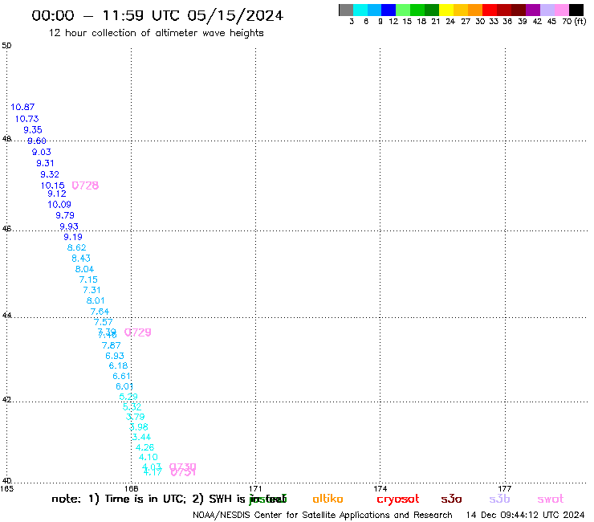Click the 9.93 wave height value

[69, 226]
